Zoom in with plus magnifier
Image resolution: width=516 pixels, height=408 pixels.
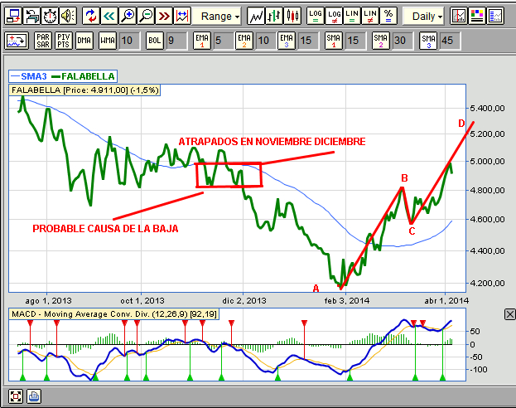point(128,16)
